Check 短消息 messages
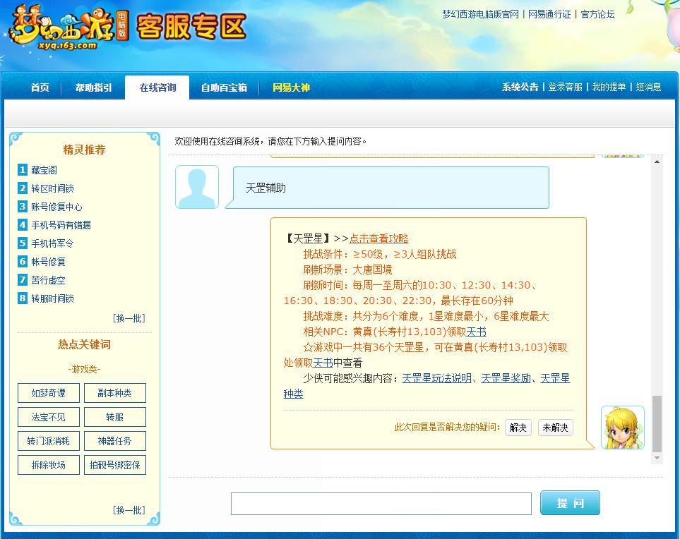Viewport: 680px width, 539px height. (x=649, y=88)
